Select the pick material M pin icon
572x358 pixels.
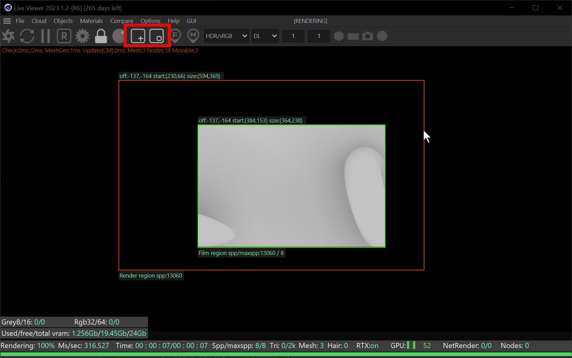(194, 36)
